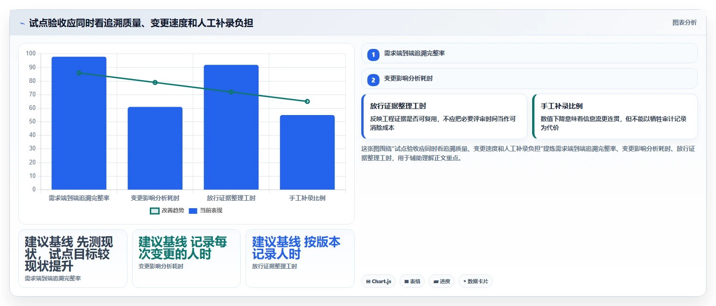This screenshot has height=306, width=716.
Task: Click the trend line point above 变更影响分析耗时
Action: tap(155, 82)
